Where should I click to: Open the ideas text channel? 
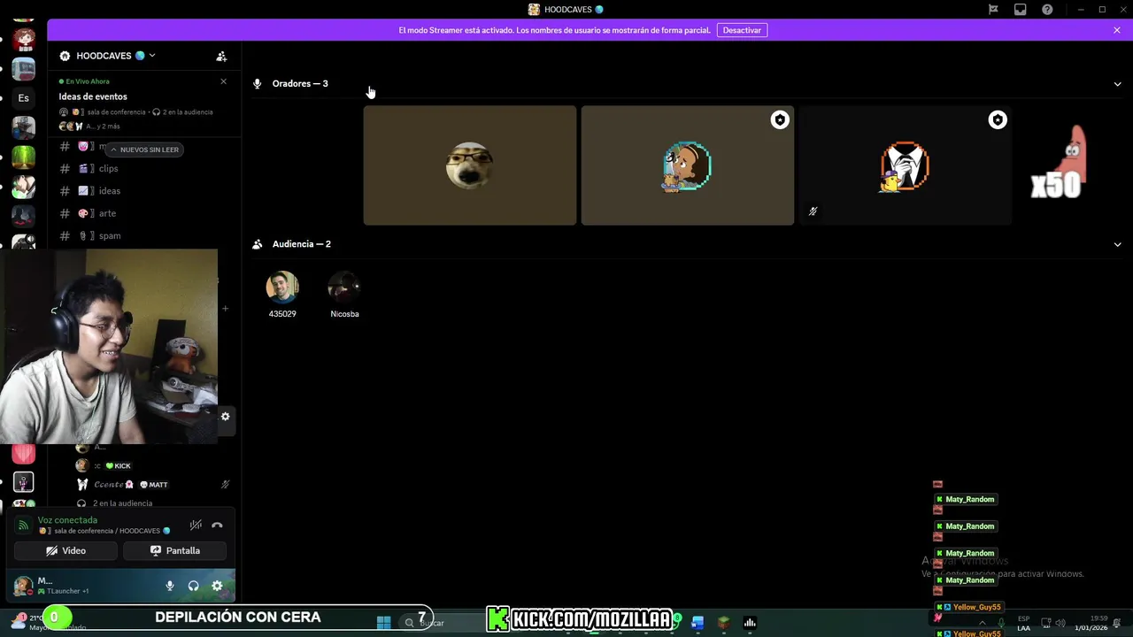(x=109, y=191)
